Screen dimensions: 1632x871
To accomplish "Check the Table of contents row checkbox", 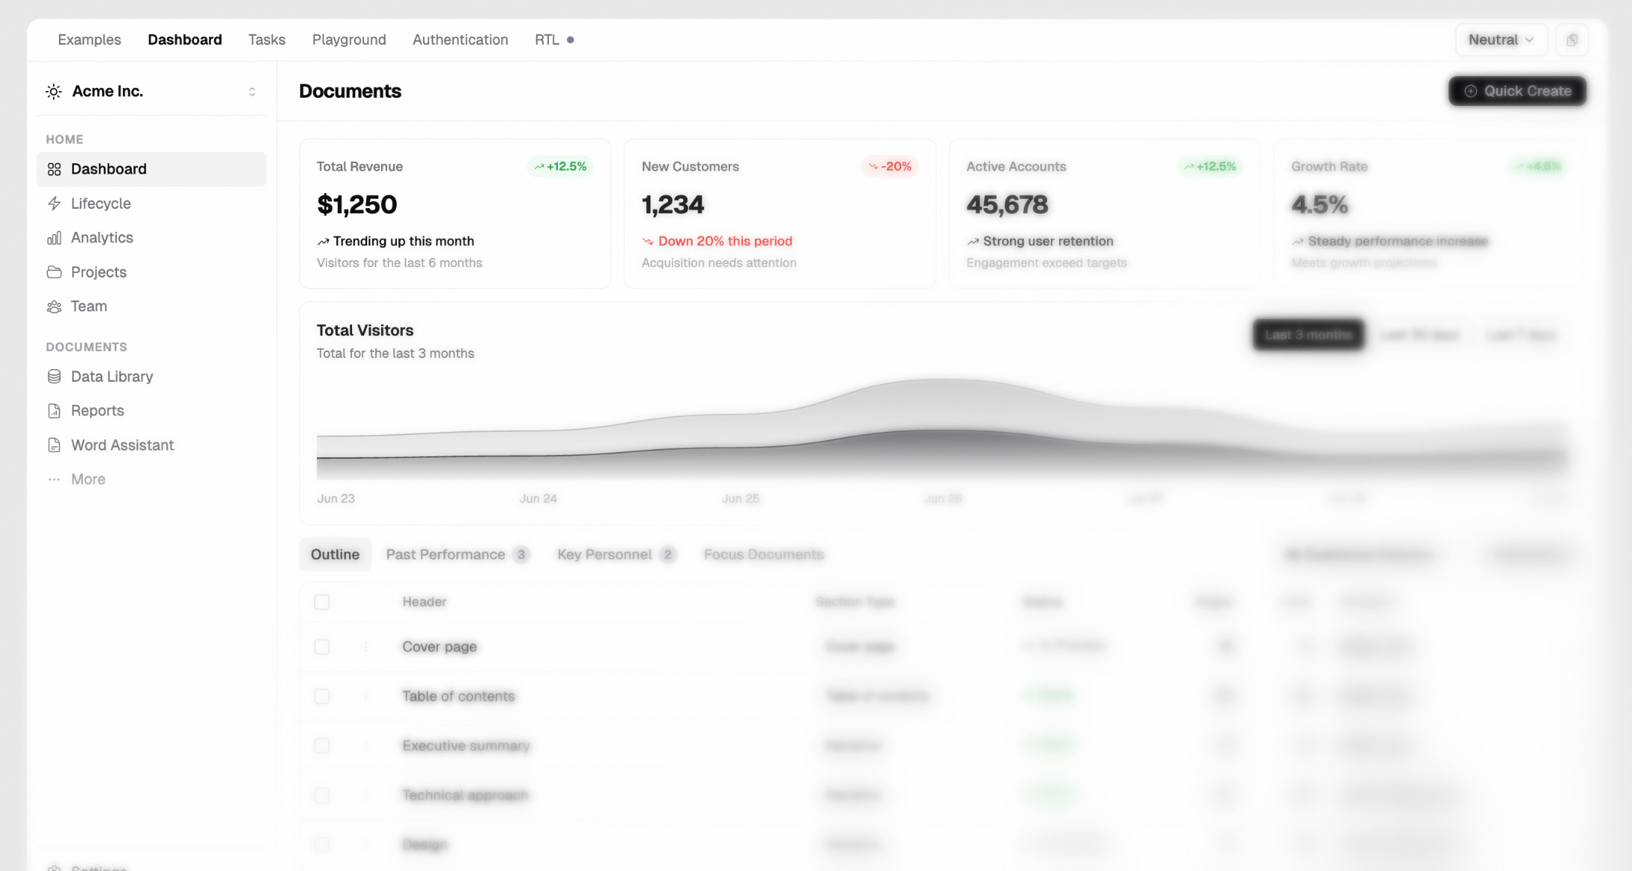I will click(x=321, y=696).
